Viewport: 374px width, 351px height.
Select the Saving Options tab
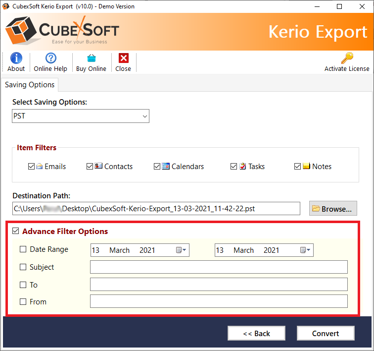click(x=30, y=85)
